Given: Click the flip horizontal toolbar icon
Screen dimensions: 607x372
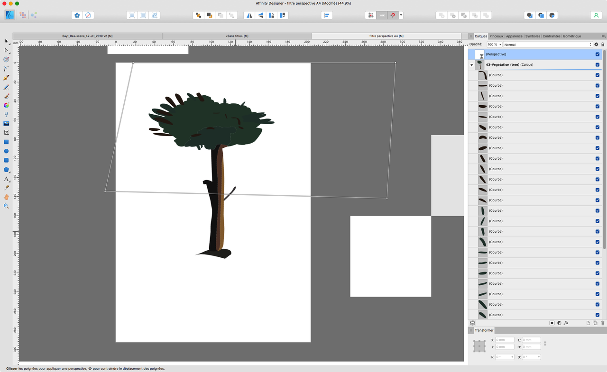Looking at the screenshot, I should tap(249, 15).
